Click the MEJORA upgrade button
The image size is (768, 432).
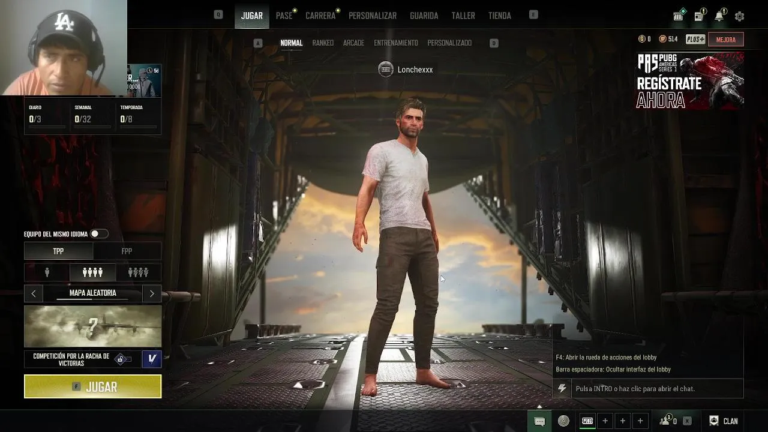(726, 40)
